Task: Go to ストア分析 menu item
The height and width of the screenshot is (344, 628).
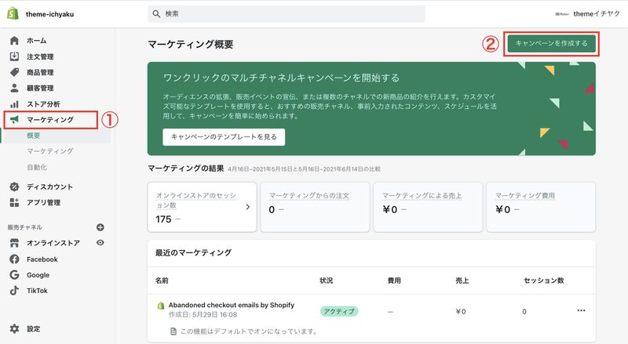Action: [43, 104]
